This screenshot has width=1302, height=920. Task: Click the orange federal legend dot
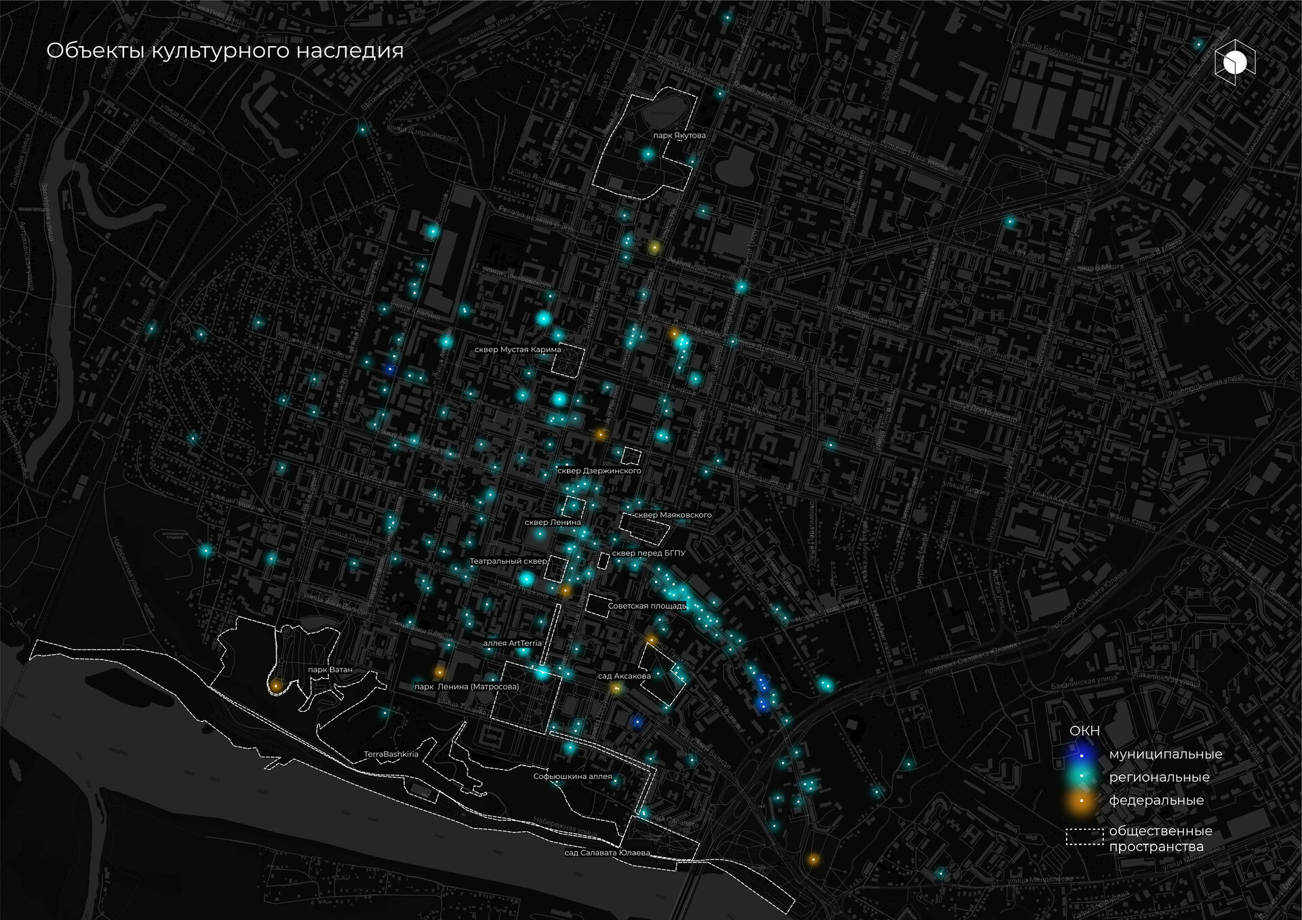click(x=1082, y=801)
